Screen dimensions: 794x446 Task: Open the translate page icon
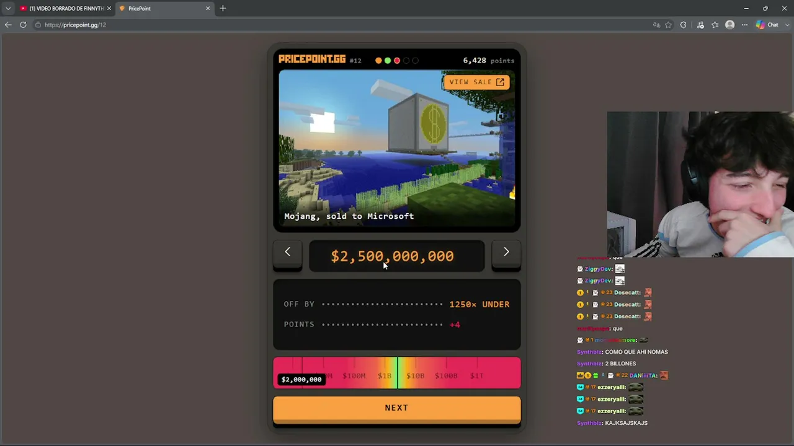656,25
